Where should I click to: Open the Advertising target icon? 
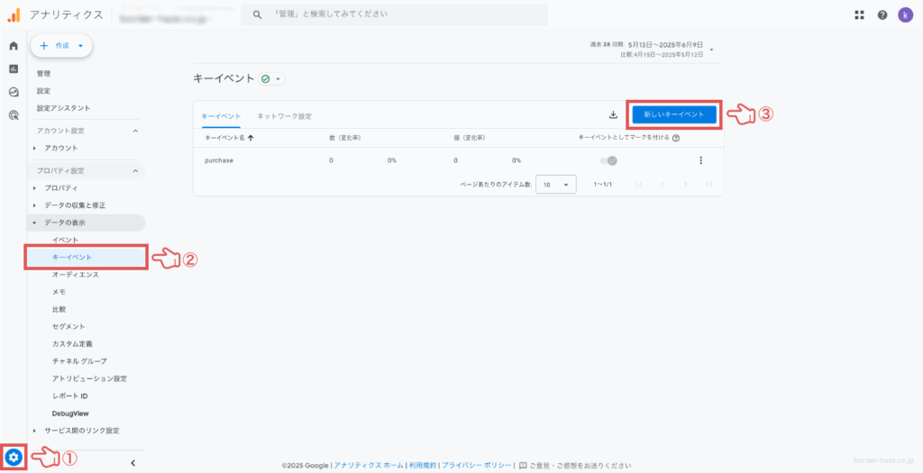click(x=14, y=115)
